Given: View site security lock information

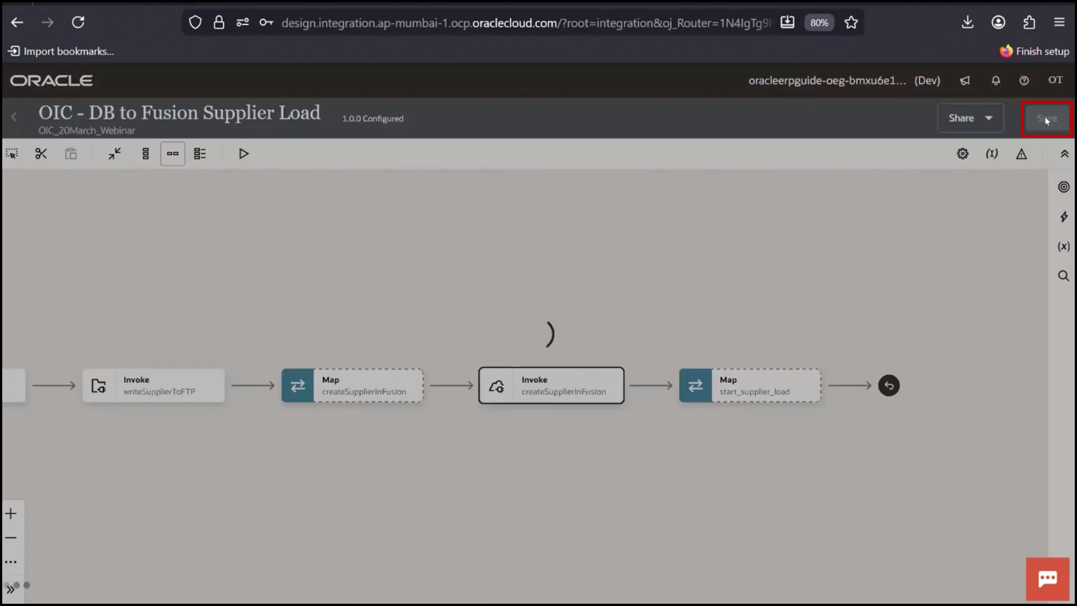Looking at the screenshot, I should tap(219, 22).
